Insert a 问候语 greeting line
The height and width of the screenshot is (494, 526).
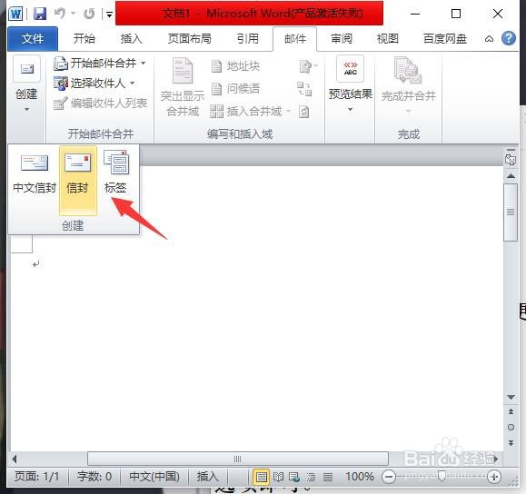pyautogui.click(x=235, y=89)
